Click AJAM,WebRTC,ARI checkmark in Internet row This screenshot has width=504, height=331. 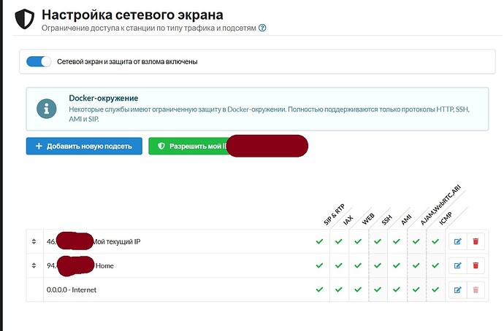[416, 289]
